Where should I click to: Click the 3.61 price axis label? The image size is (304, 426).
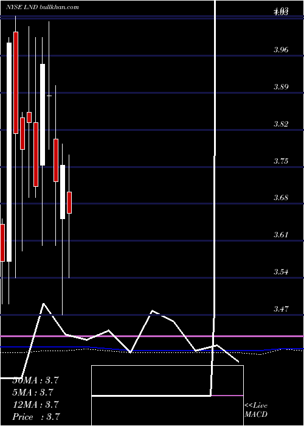(281, 234)
